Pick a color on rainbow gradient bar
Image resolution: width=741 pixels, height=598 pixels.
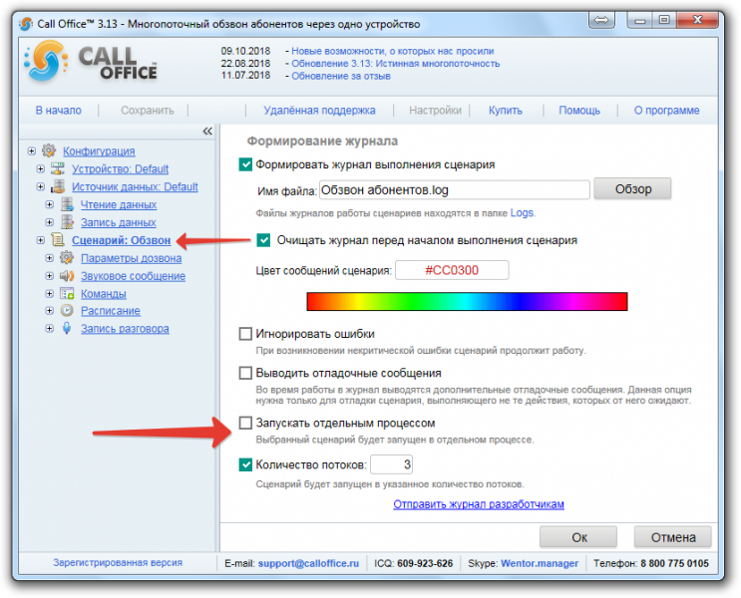pyautogui.click(x=467, y=301)
